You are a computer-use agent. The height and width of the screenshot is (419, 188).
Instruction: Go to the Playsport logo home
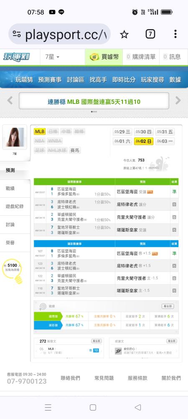click(x=17, y=57)
